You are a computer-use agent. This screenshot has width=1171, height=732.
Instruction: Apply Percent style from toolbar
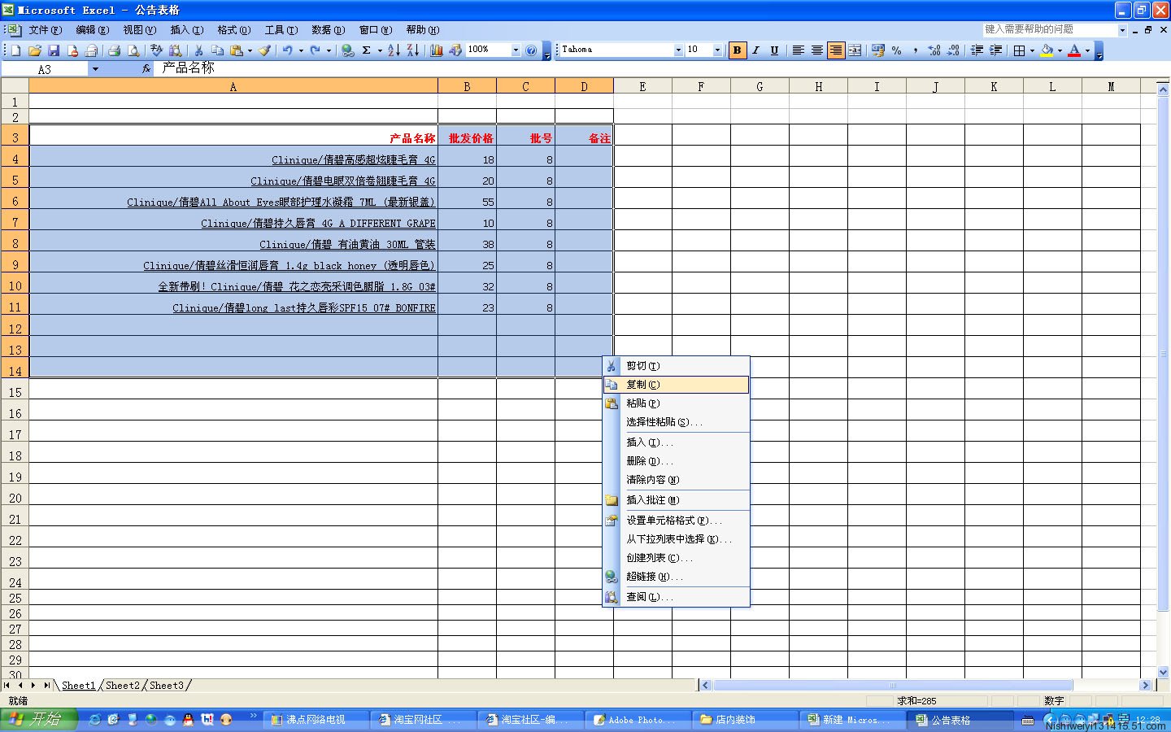[896, 50]
